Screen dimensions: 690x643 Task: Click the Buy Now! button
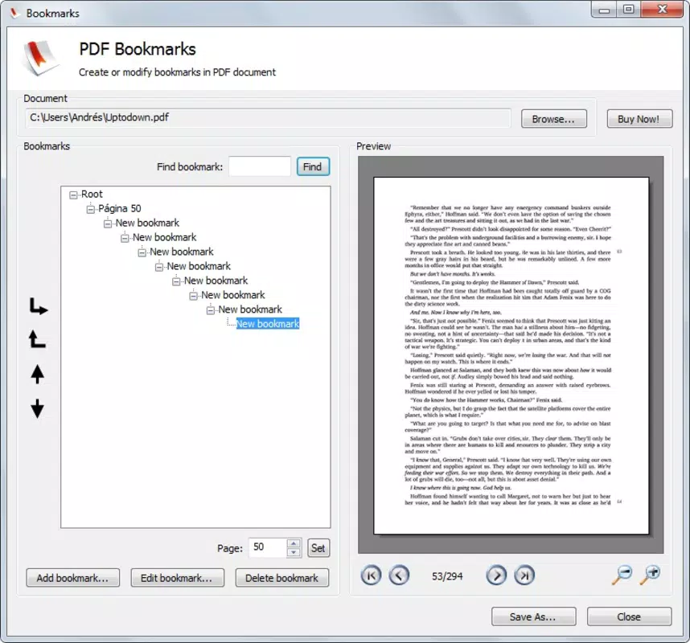point(639,119)
